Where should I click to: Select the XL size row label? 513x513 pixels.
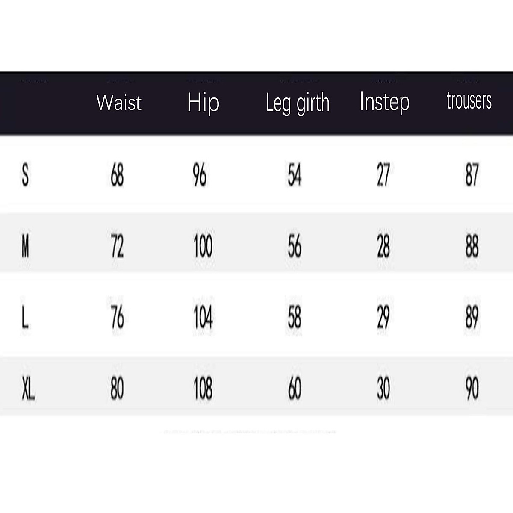coord(28,389)
